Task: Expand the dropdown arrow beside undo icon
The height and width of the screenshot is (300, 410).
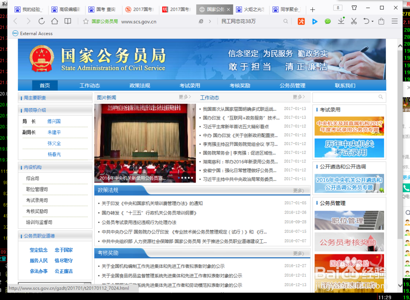Action: pyautogui.click(x=373, y=21)
